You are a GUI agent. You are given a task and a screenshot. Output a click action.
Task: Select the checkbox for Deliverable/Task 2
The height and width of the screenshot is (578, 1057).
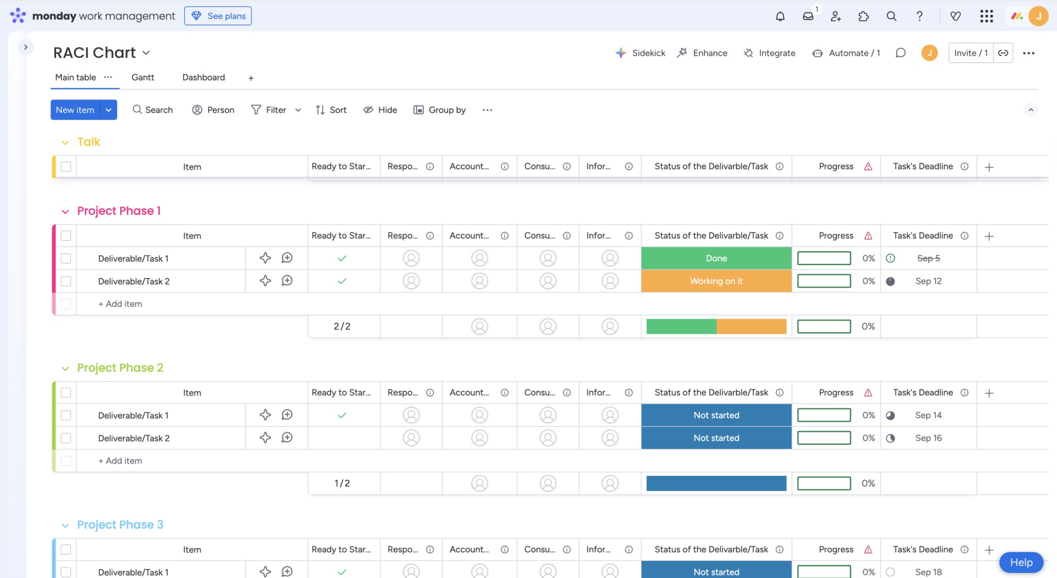[x=66, y=281]
